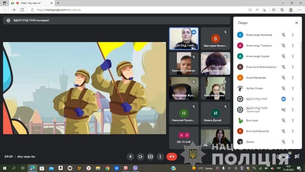
Task: Click meeting code dhy-stas-itx text
Action: [26, 156]
